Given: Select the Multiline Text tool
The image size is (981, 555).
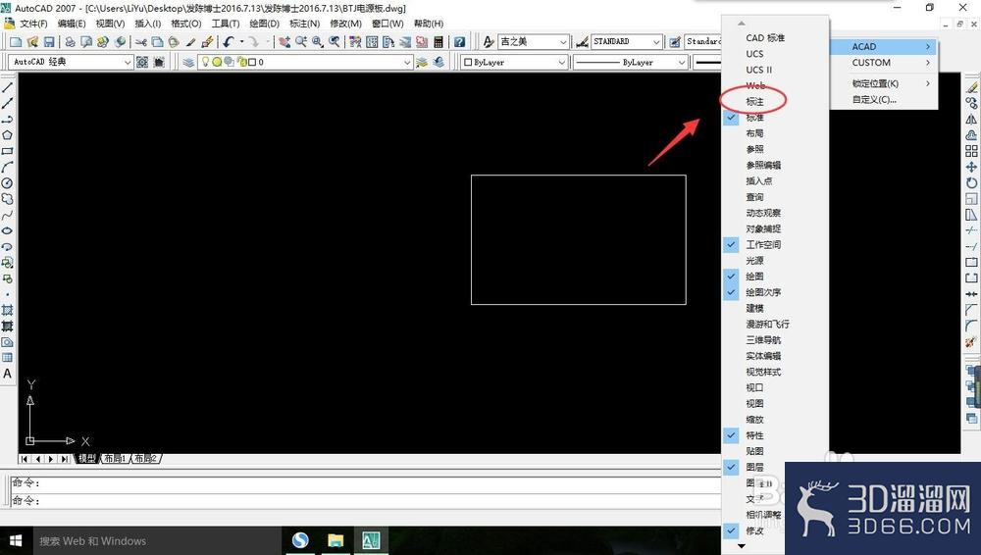Looking at the screenshot, I should 8,374.
